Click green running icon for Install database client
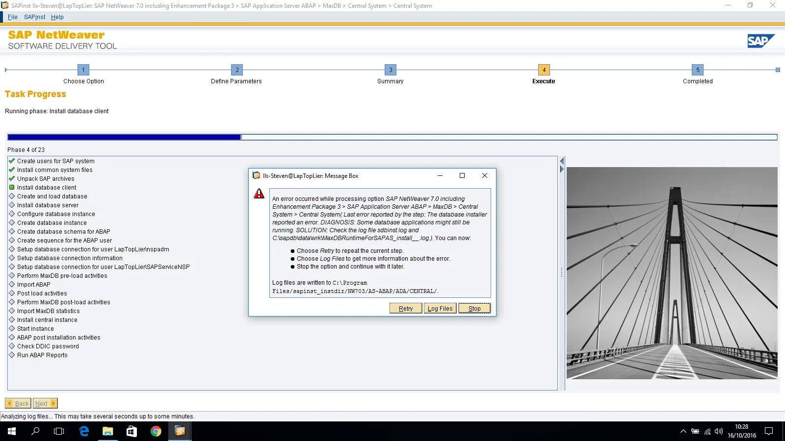785x441 pixels. click(12, 187)
